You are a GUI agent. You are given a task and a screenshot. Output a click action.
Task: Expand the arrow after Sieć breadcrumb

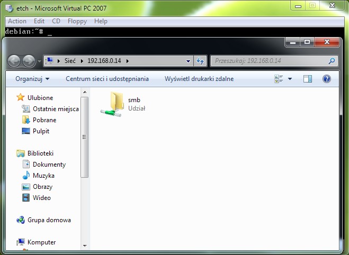point(82,61)
